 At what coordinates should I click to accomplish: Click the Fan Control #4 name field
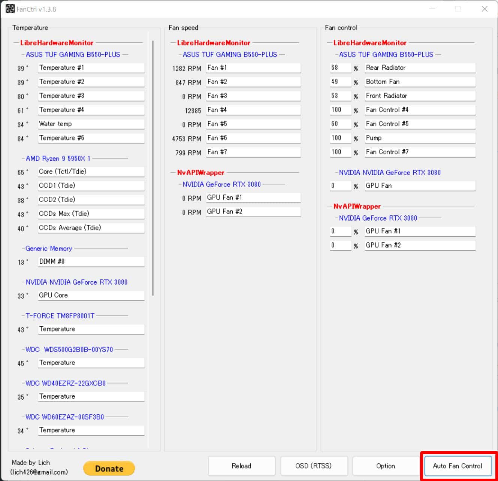[x=420, y=110]
